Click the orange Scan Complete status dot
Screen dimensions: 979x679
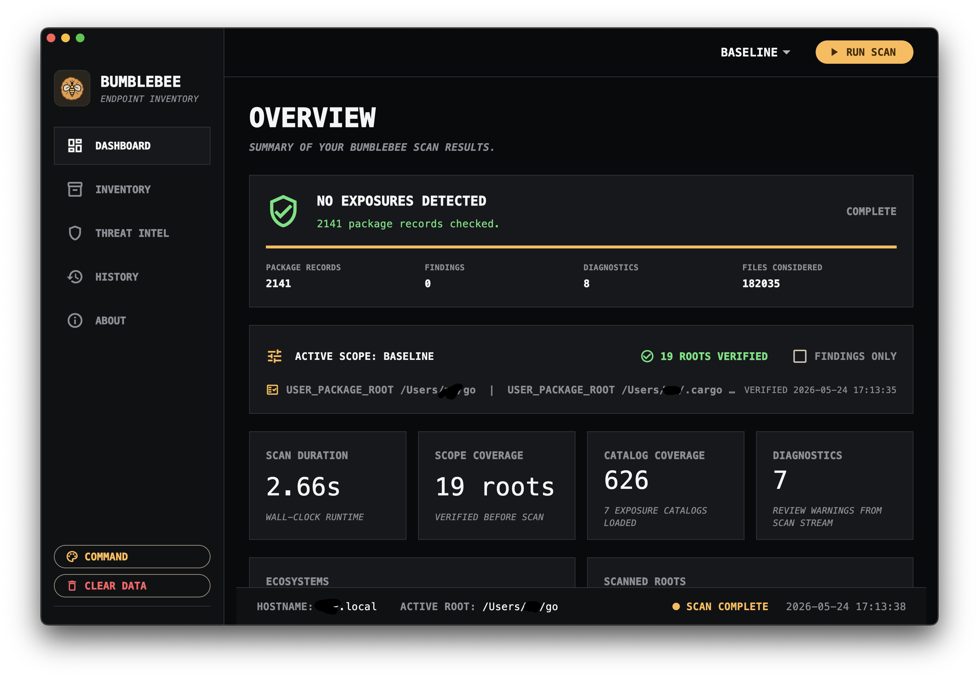676,606
